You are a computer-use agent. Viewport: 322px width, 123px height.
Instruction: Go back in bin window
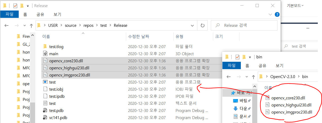(229, 77)
